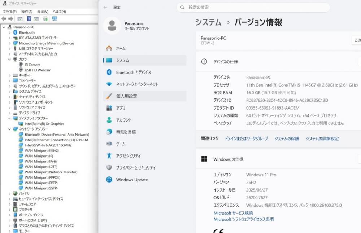Open Microsoft ソフトウェアライセンス条項 link
361x233 pixels.
(244, 219)
